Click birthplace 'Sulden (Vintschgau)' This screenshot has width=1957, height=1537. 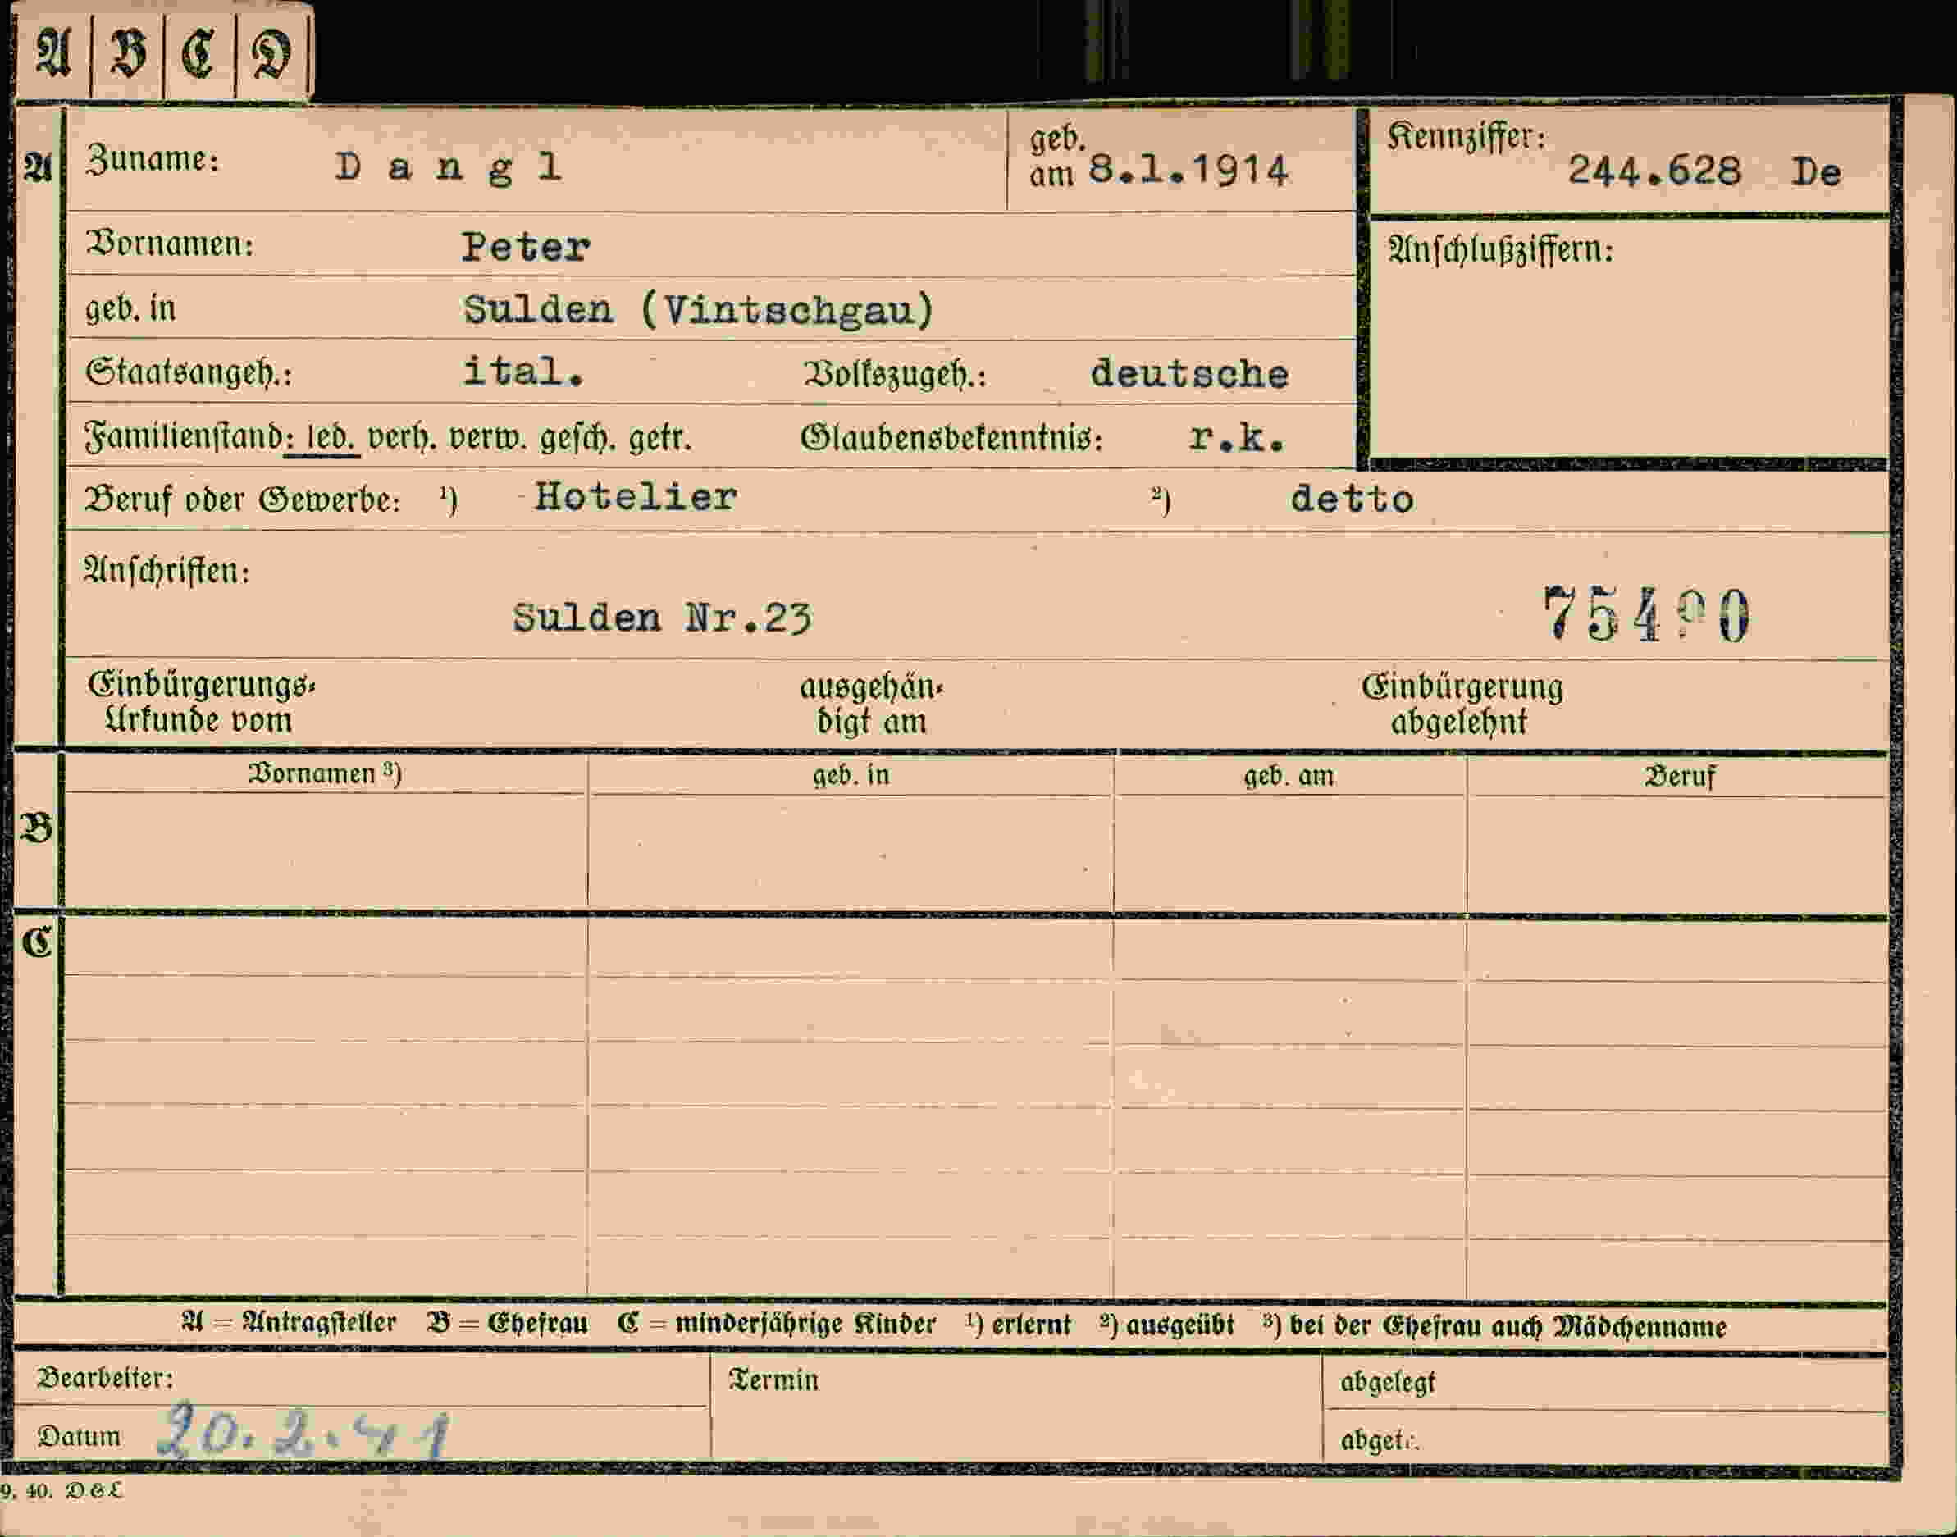699,309
